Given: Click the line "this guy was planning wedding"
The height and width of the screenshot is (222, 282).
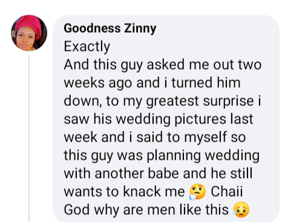Looking at the screenshot, I should 162,155.
